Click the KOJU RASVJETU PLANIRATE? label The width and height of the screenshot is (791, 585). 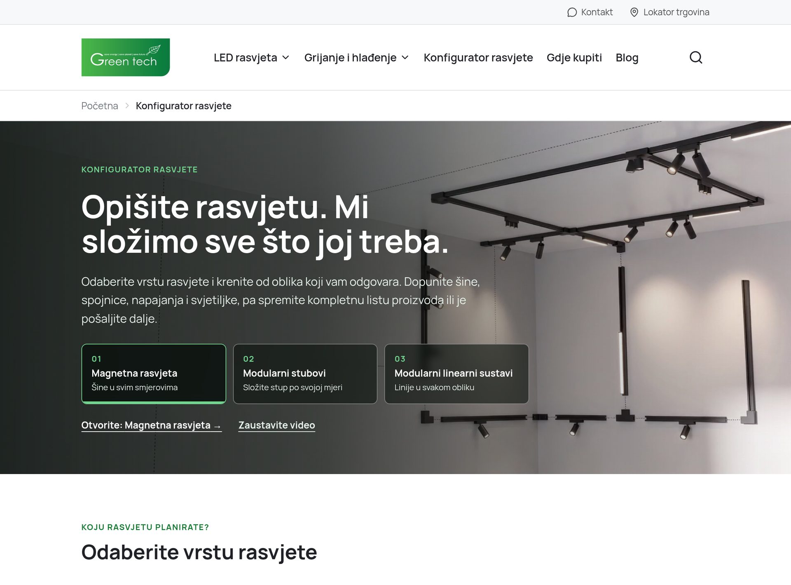(x=145, y=527)
